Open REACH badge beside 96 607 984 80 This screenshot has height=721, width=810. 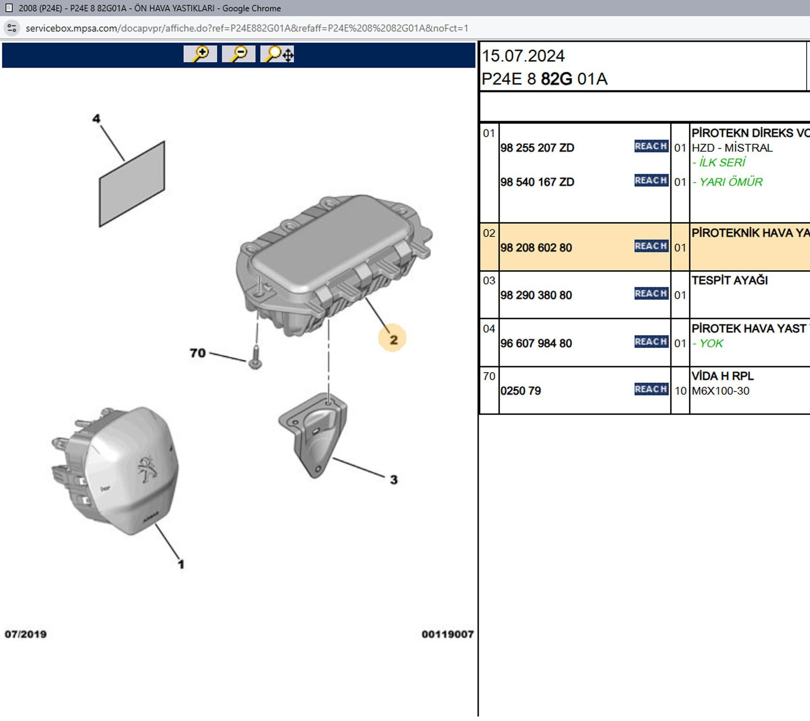[651, 342]
